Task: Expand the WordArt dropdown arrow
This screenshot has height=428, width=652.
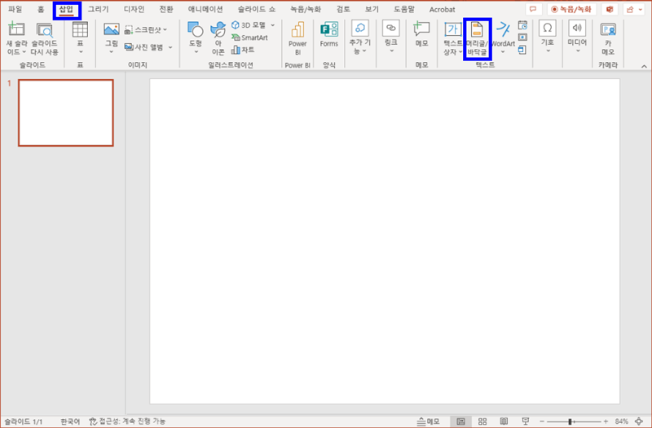Action: point(503,52)
